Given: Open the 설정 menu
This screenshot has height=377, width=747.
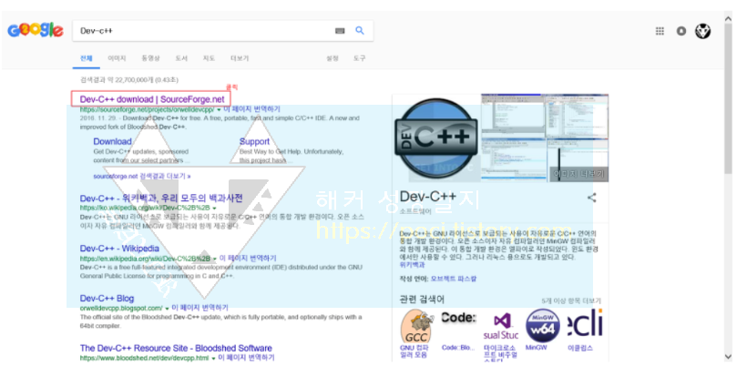Looking at the screenshot, I should [x=333, y=58].
